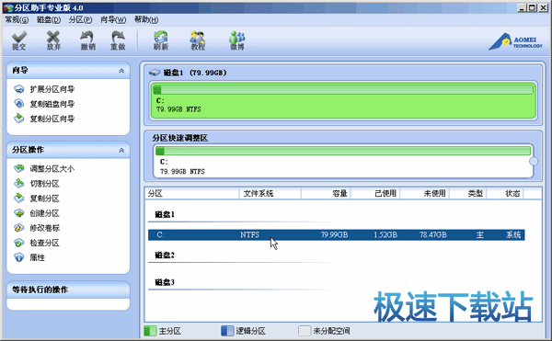Viewport: 552px width, 341px height.
Task: Click the 79.99GB capacity cell
Action: click(334, 234)
